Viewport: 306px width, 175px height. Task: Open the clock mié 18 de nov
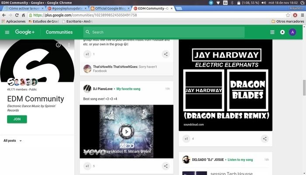[283, 3]
